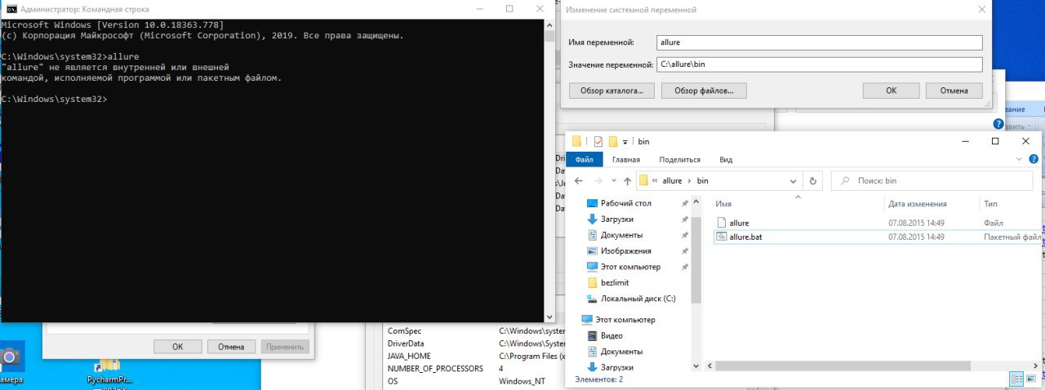The width and height of the screenshot is (1045, 390).
Task: Select Изображения in navigation pane
Action: point(625,251)
